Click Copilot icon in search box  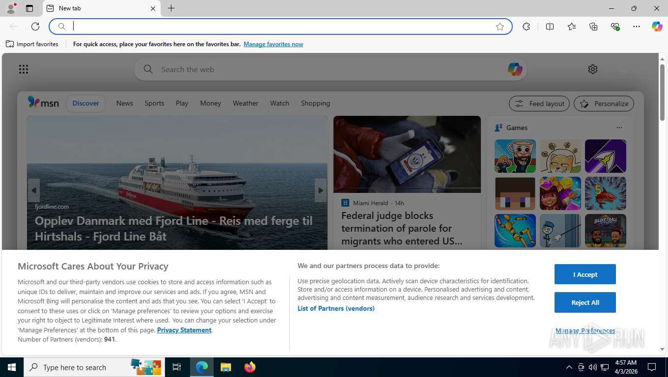[515, 69]
